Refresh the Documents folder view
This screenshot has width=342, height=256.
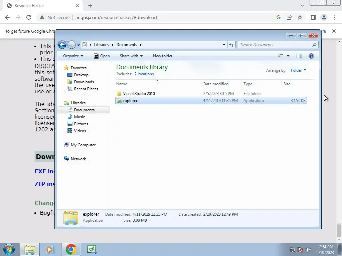231,45
